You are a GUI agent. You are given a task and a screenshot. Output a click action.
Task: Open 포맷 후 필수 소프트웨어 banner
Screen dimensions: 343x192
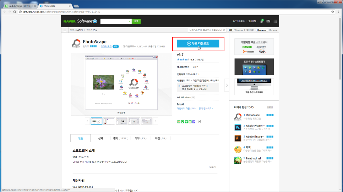point(254,67)
